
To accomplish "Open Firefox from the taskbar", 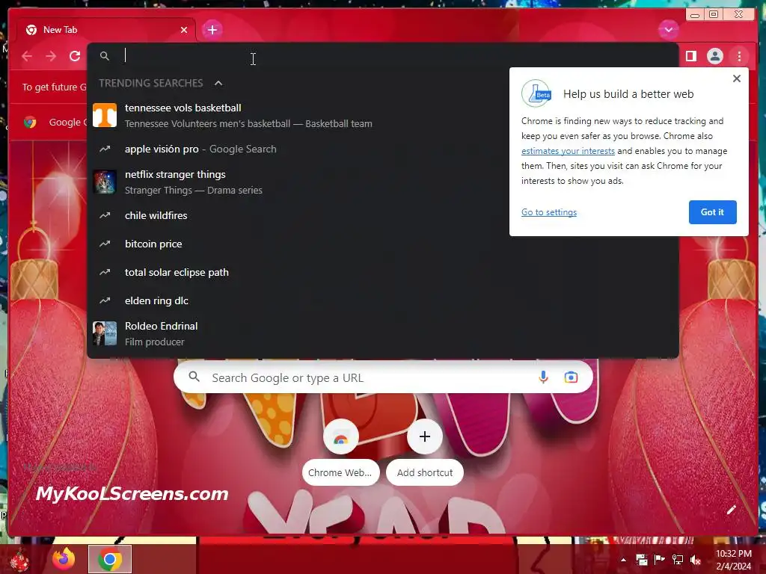I will (64, 559).
